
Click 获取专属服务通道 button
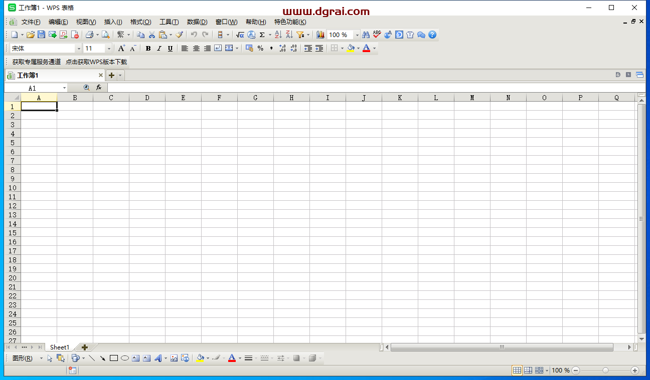pyautogui.click(x=37, y=62)
